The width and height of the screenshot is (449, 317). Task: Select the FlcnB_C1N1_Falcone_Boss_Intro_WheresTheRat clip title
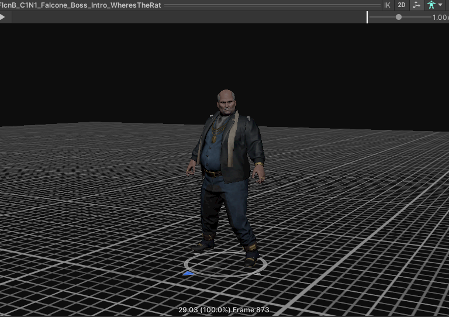click(81, 5)
